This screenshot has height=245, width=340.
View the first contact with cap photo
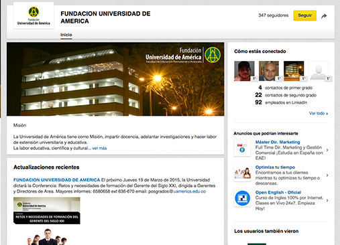pyautogui.click(x=244, y=71)
